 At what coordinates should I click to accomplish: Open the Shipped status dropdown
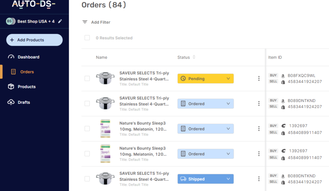click(228, 179)
